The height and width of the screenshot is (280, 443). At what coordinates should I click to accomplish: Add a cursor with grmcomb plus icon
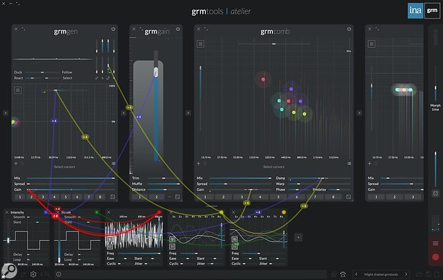coord(199,164)
